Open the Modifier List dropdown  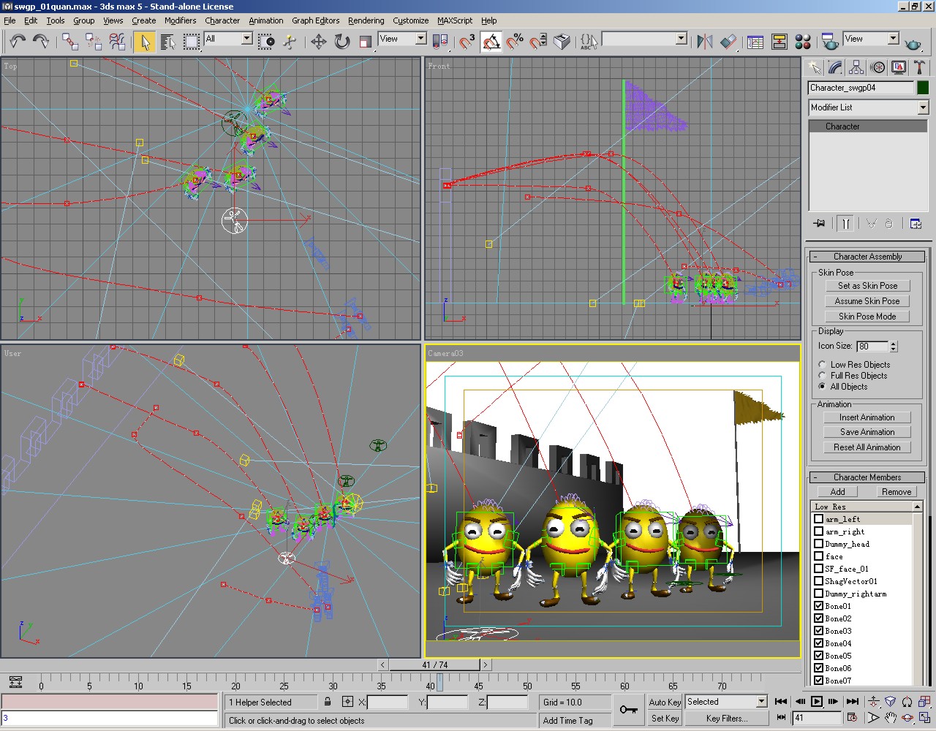pyautogui.click(x=923, y=107)
